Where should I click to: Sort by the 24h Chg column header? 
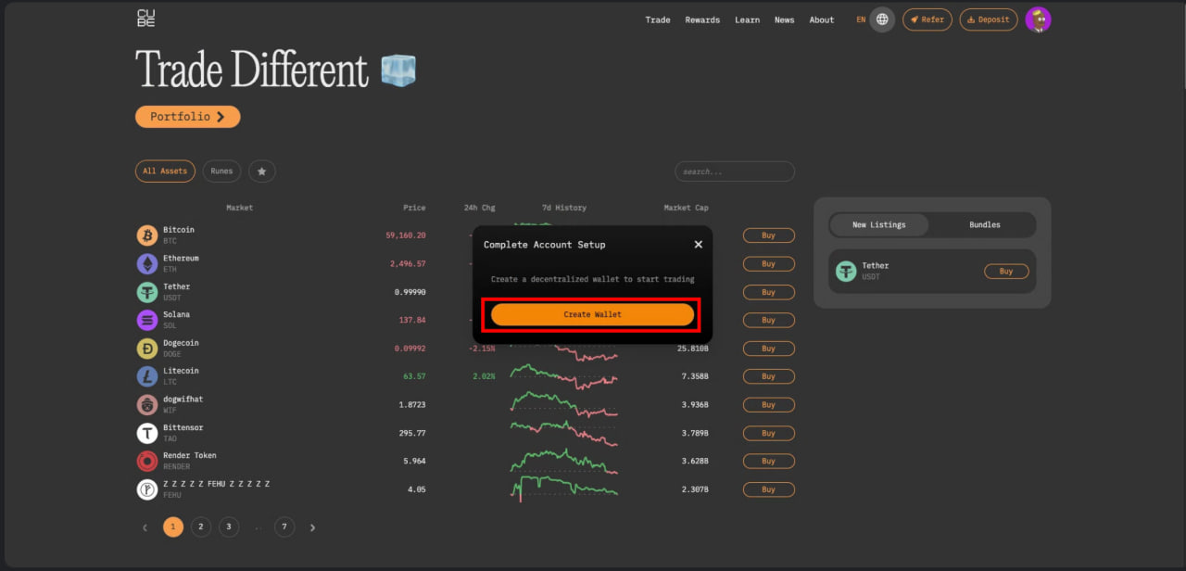pyautogui.click(x=480, y=208)
